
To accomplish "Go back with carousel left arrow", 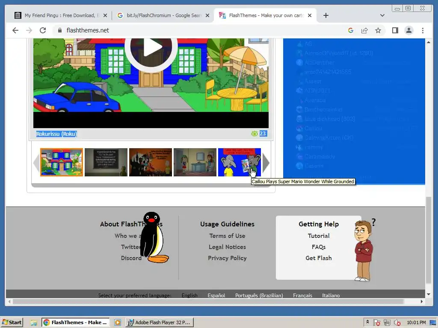I will [x=36, y=163].
